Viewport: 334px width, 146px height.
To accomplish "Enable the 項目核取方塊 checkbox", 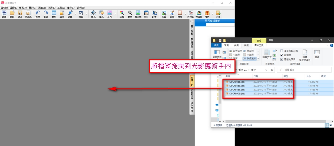I will (282, 51).
